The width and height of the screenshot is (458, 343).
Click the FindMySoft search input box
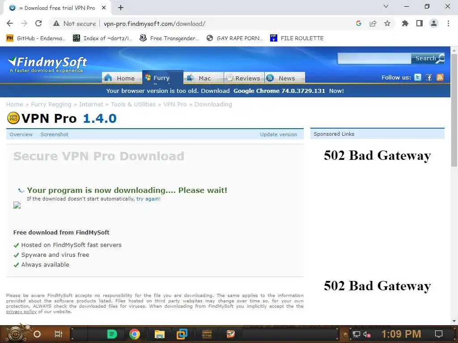tap(374, 59)
